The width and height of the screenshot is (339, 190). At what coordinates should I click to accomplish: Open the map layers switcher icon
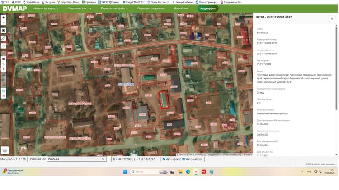5,150
